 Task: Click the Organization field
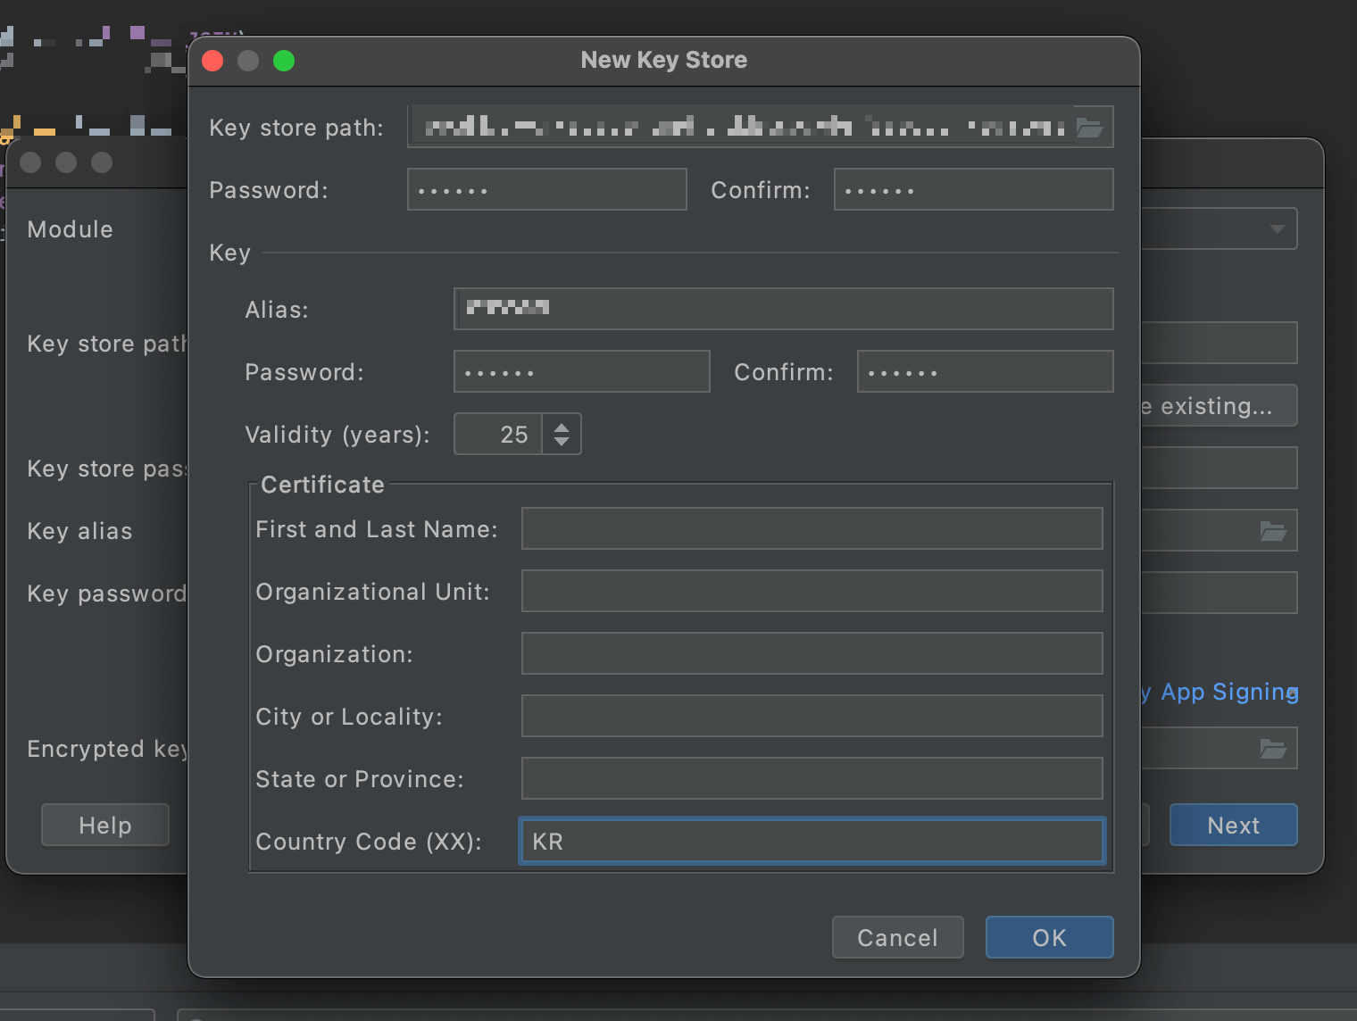coord(812,653)
